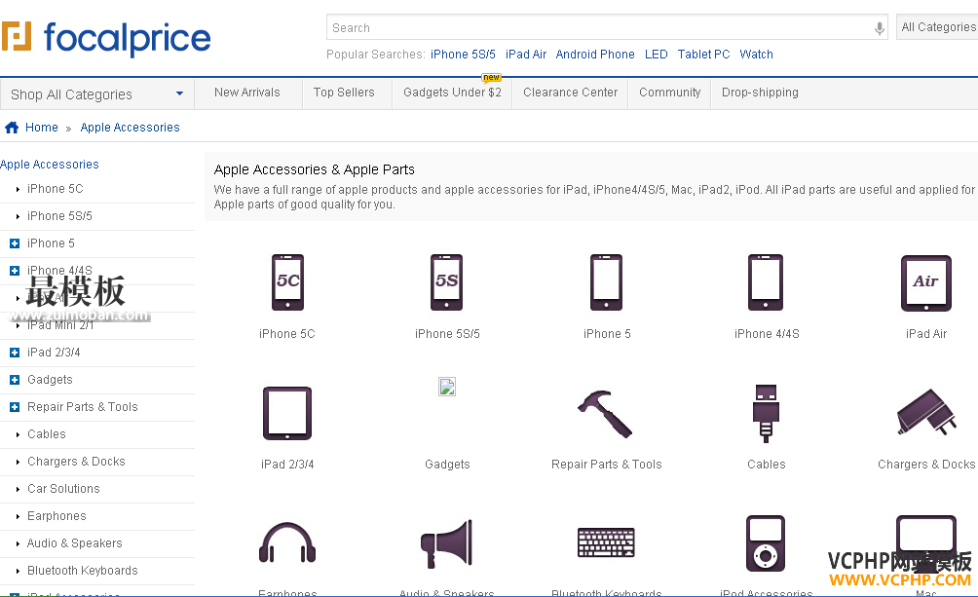Viewport: 978px width, 597px height.
Task: Open the hammer Repair Parts icon
Action: click(605, 414)
